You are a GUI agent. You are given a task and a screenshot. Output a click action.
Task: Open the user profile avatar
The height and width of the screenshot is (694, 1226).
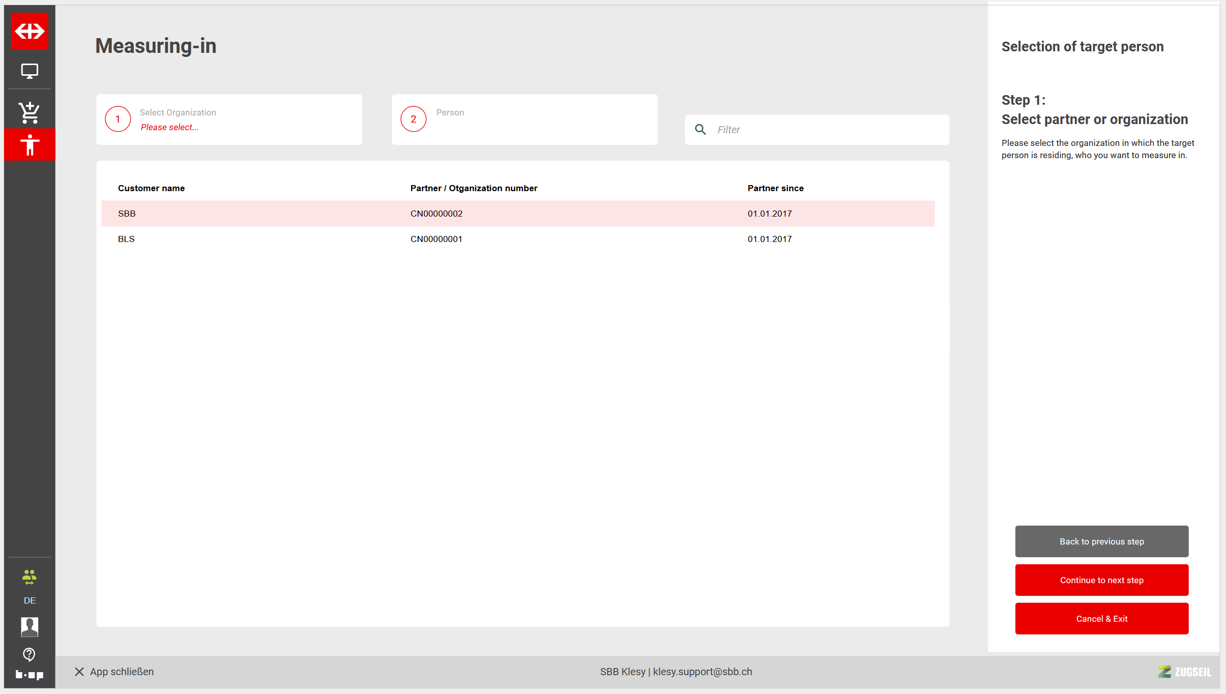coord(30,627)
